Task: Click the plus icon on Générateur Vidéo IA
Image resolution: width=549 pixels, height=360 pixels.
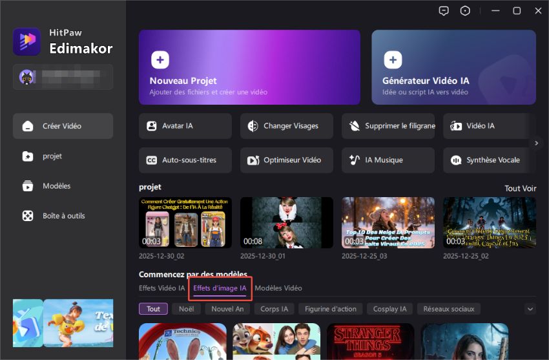Action: [x=393, y=60]
